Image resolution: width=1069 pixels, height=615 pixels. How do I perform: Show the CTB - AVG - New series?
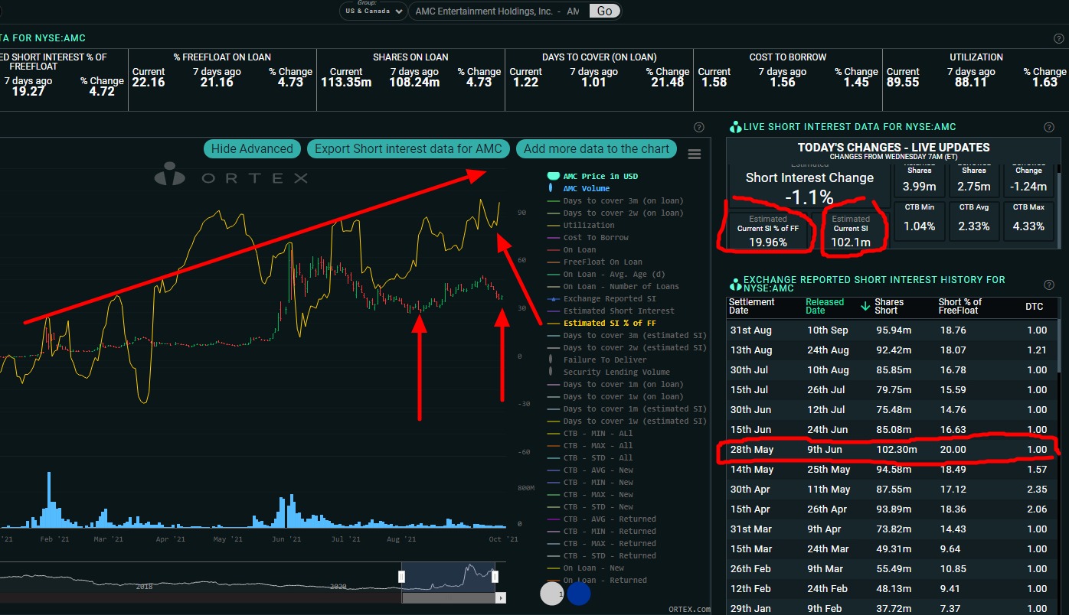coord(590,470)
